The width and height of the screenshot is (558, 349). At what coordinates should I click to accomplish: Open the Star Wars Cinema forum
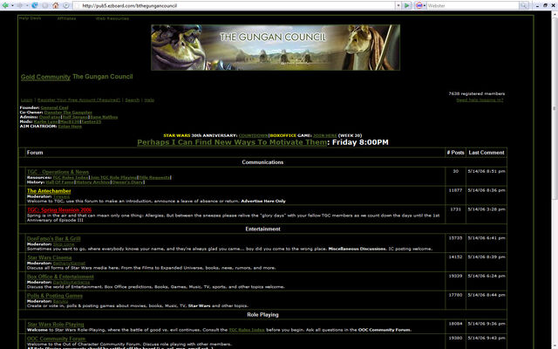point(50,257)
